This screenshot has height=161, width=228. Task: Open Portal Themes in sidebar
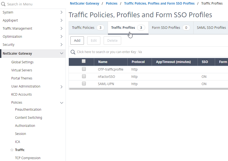click(22, 78)
